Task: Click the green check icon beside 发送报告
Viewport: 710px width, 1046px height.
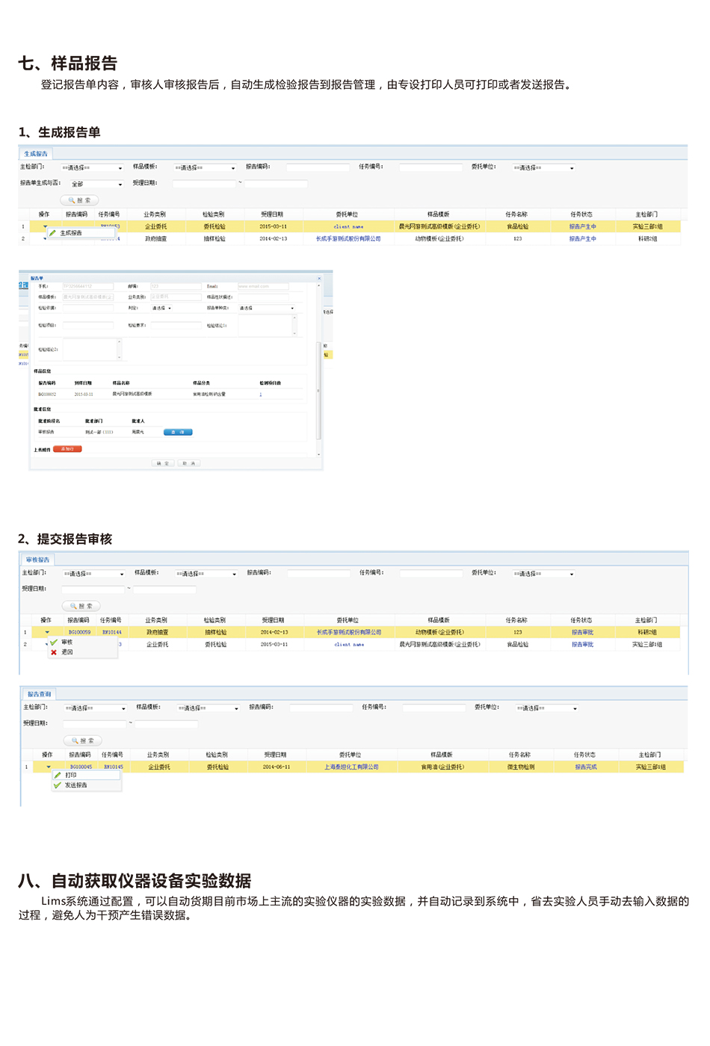Action: tap(58, 785)
